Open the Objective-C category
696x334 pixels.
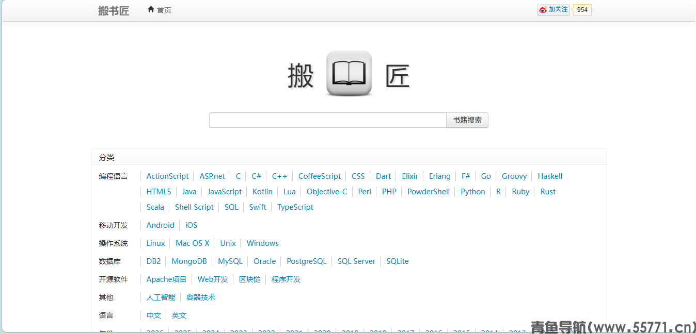[x=327, y=192]
